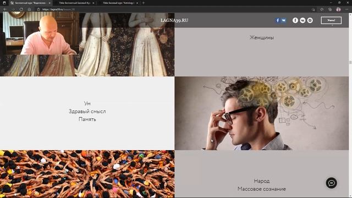Click the page vertical scrollbar thumb
The height and width of the screenshot is (198, 352).
coord(350,62)
